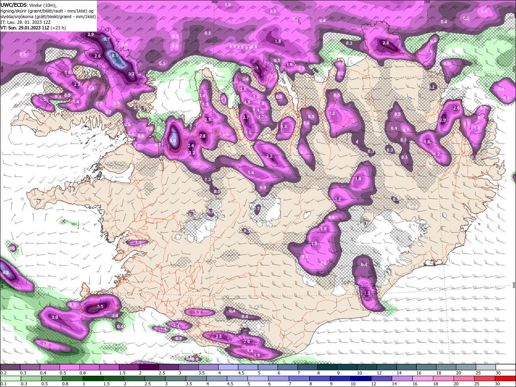Click the "20W" longitude label
Image resolution: width=516 pixels, height=387 pixels.
click(x=214, y=2)
